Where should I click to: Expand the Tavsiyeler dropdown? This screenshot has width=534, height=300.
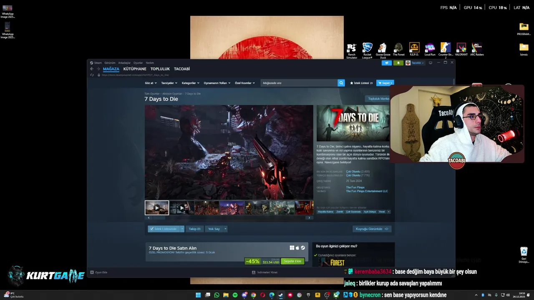tap(169, 83)
